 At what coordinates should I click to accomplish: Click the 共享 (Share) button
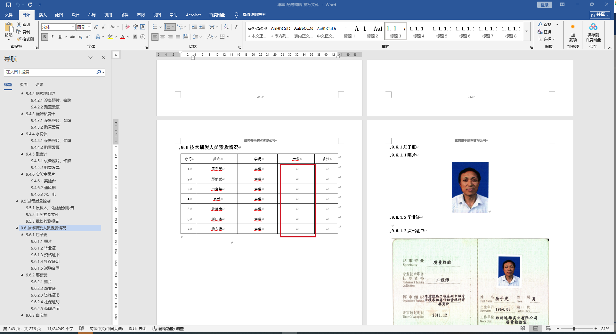tap(600, 15)
